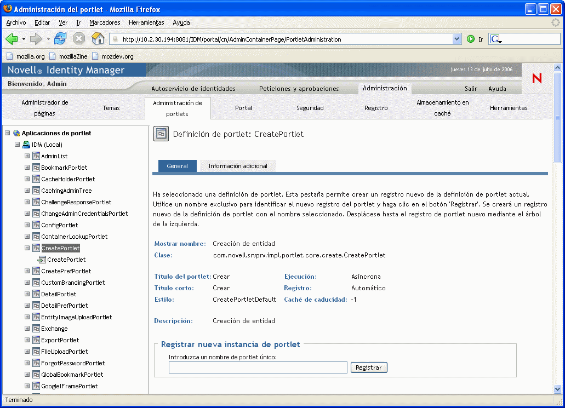Screen dimensions: 565x408
Task: Select the CustomBrandingPortlet tree row
Action: (73, 283)
